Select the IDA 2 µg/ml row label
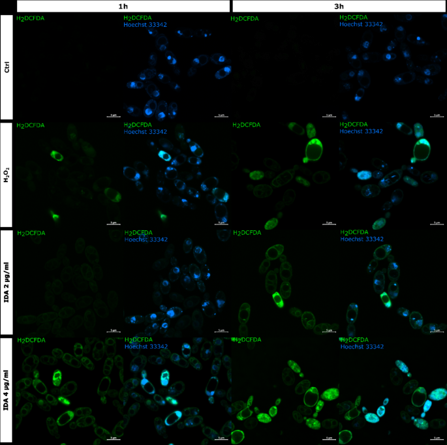The image size is (447, 445). (7, 283)
